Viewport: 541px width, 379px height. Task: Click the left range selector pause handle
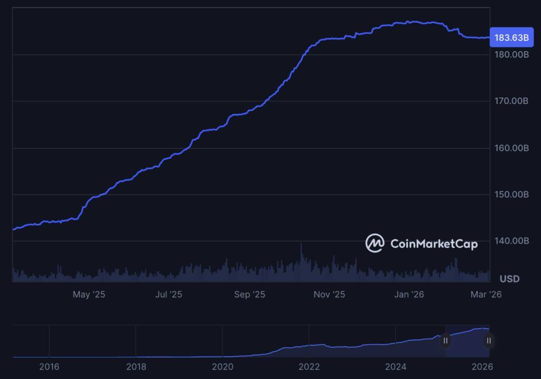(x=445, y=341)
